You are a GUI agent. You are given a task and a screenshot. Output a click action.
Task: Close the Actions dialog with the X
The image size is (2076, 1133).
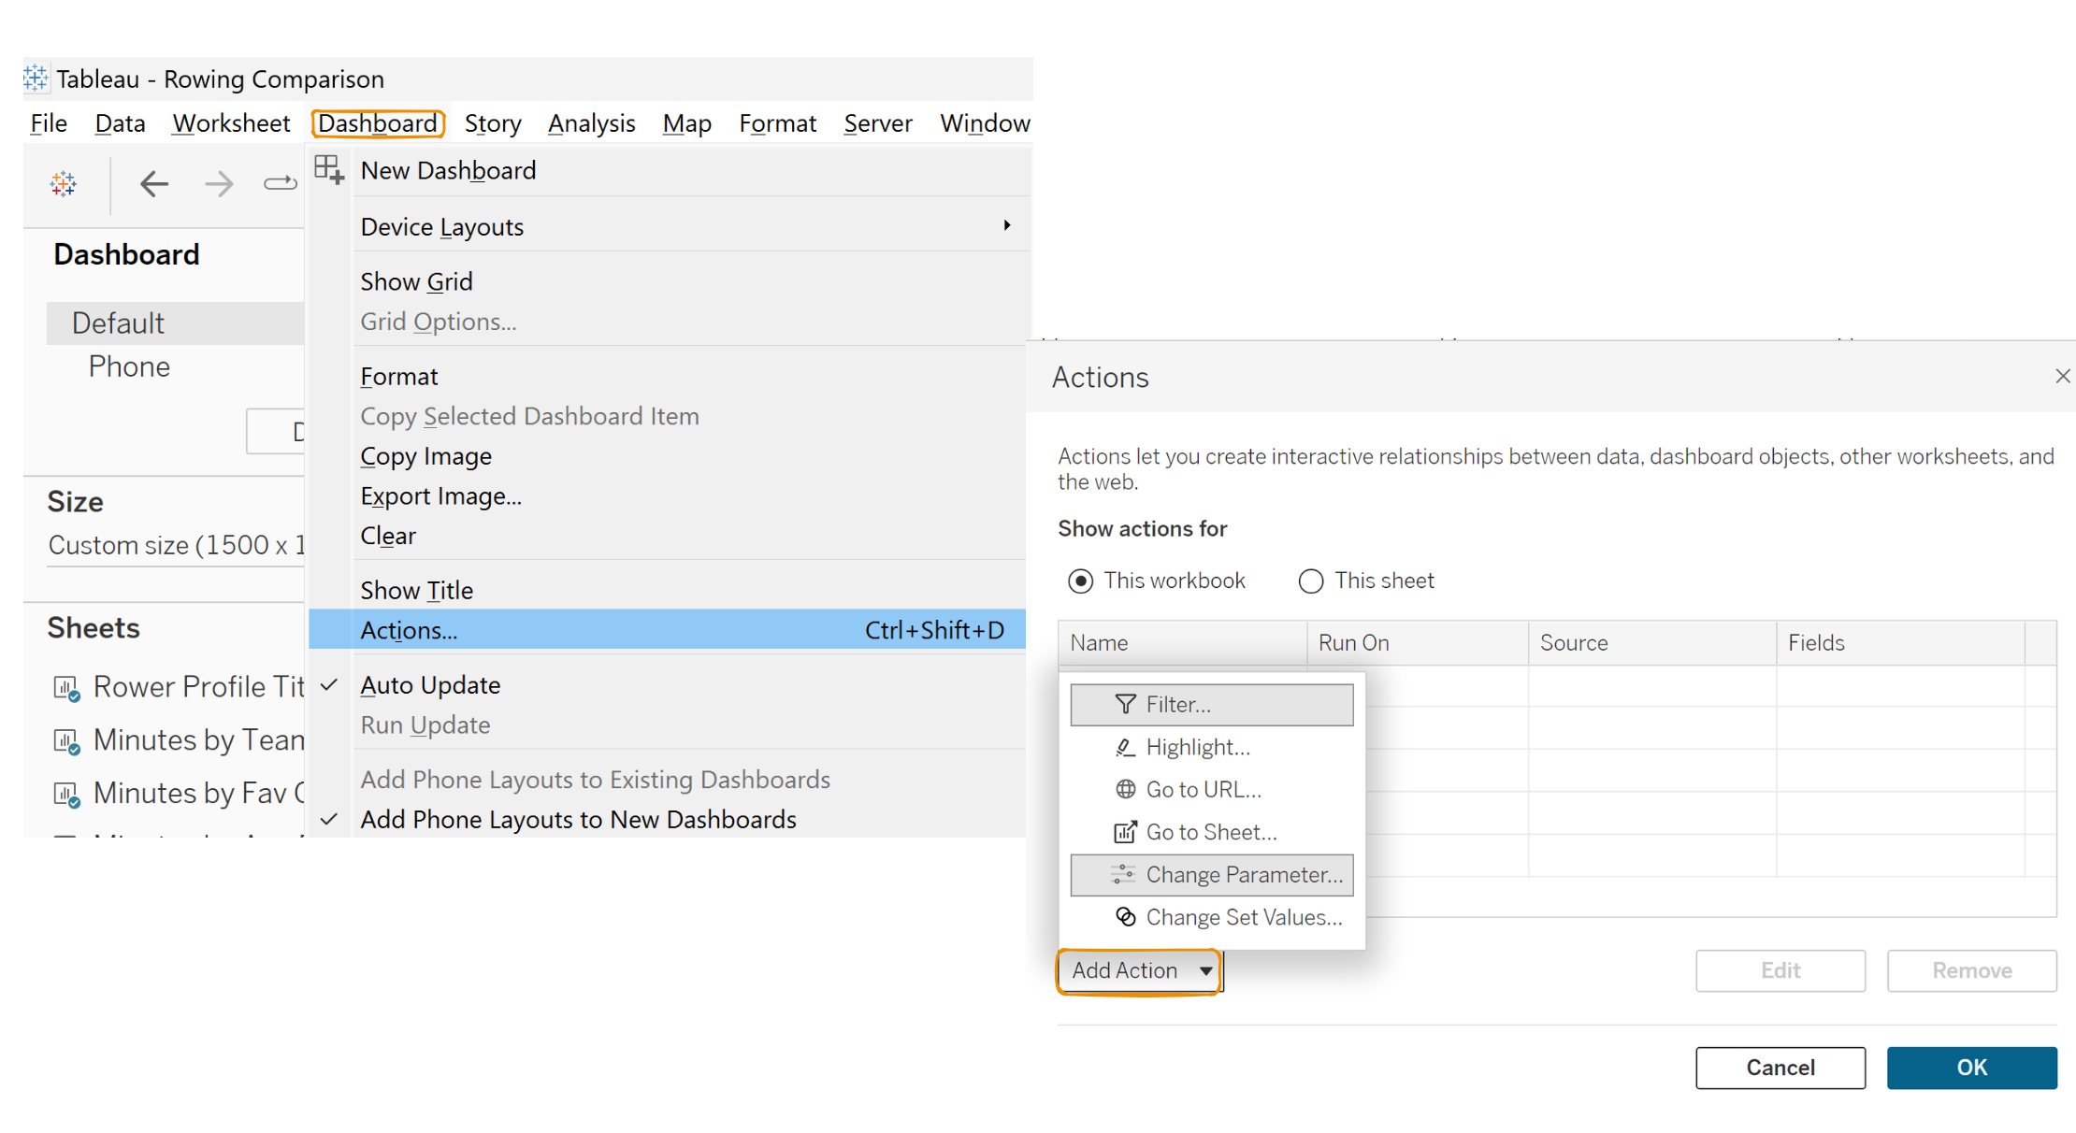click(2062, 376)
